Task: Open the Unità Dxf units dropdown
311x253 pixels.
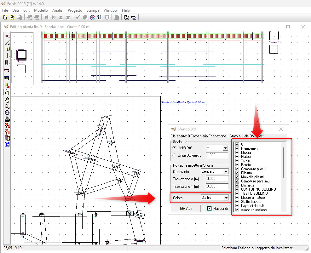Action: coord(225,148)
